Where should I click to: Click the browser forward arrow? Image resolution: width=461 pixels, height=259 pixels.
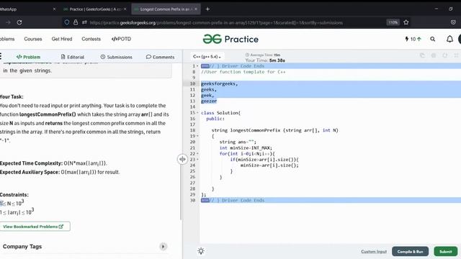point(8,22)
